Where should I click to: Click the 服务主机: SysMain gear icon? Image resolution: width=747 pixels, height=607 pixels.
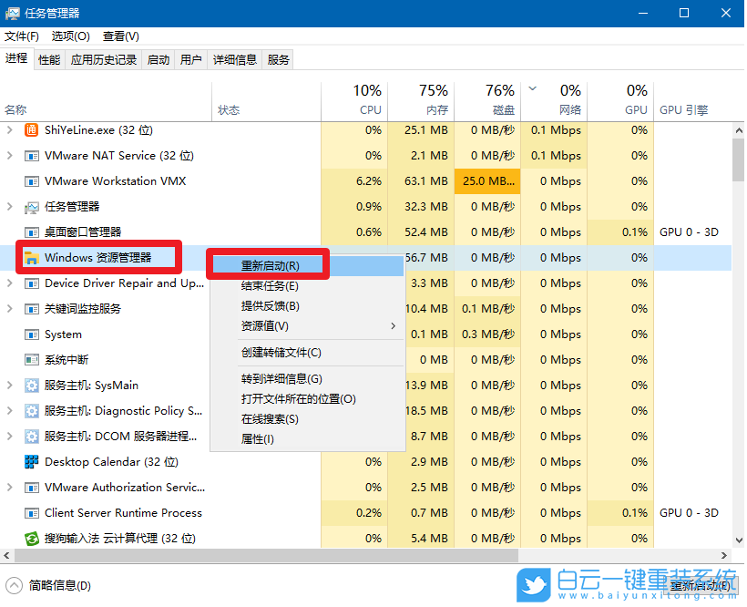point(30,386)
